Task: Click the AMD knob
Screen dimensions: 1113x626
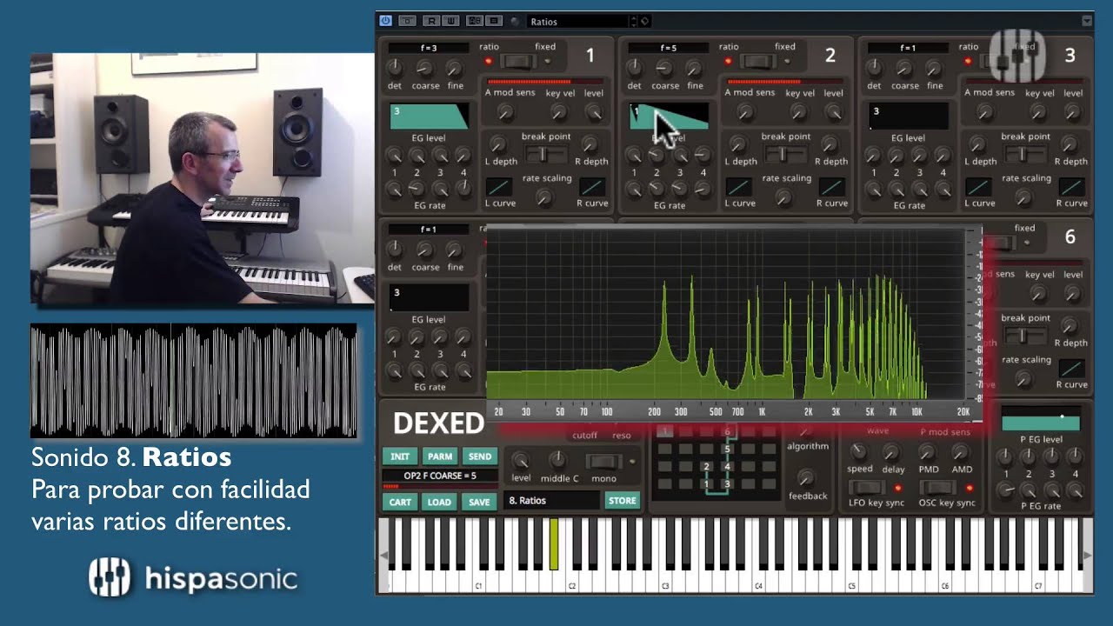Action: tap(961, 452)
